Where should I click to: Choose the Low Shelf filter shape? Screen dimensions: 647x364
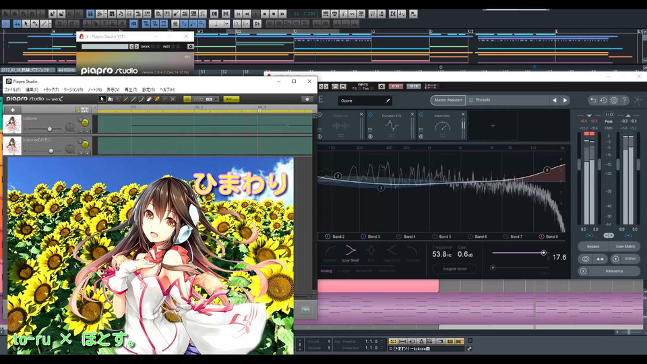[350, 253]
